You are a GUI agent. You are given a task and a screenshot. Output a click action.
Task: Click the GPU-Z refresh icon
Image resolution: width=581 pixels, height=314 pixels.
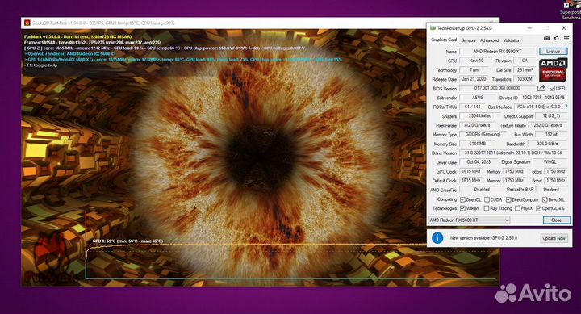click(557, 38)
